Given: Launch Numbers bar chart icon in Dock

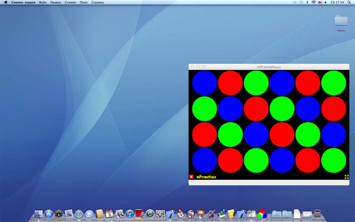Looking at the screenshot, I should [x=221, y=214].
